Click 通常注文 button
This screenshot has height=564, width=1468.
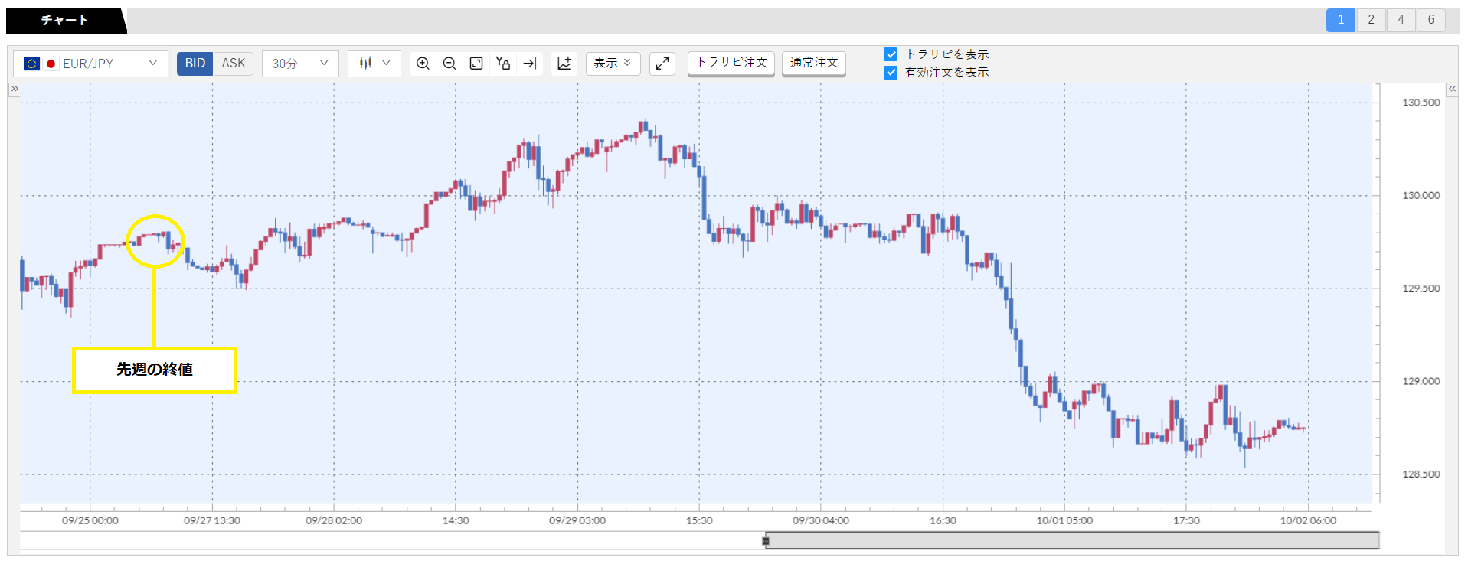coord(814,63)
